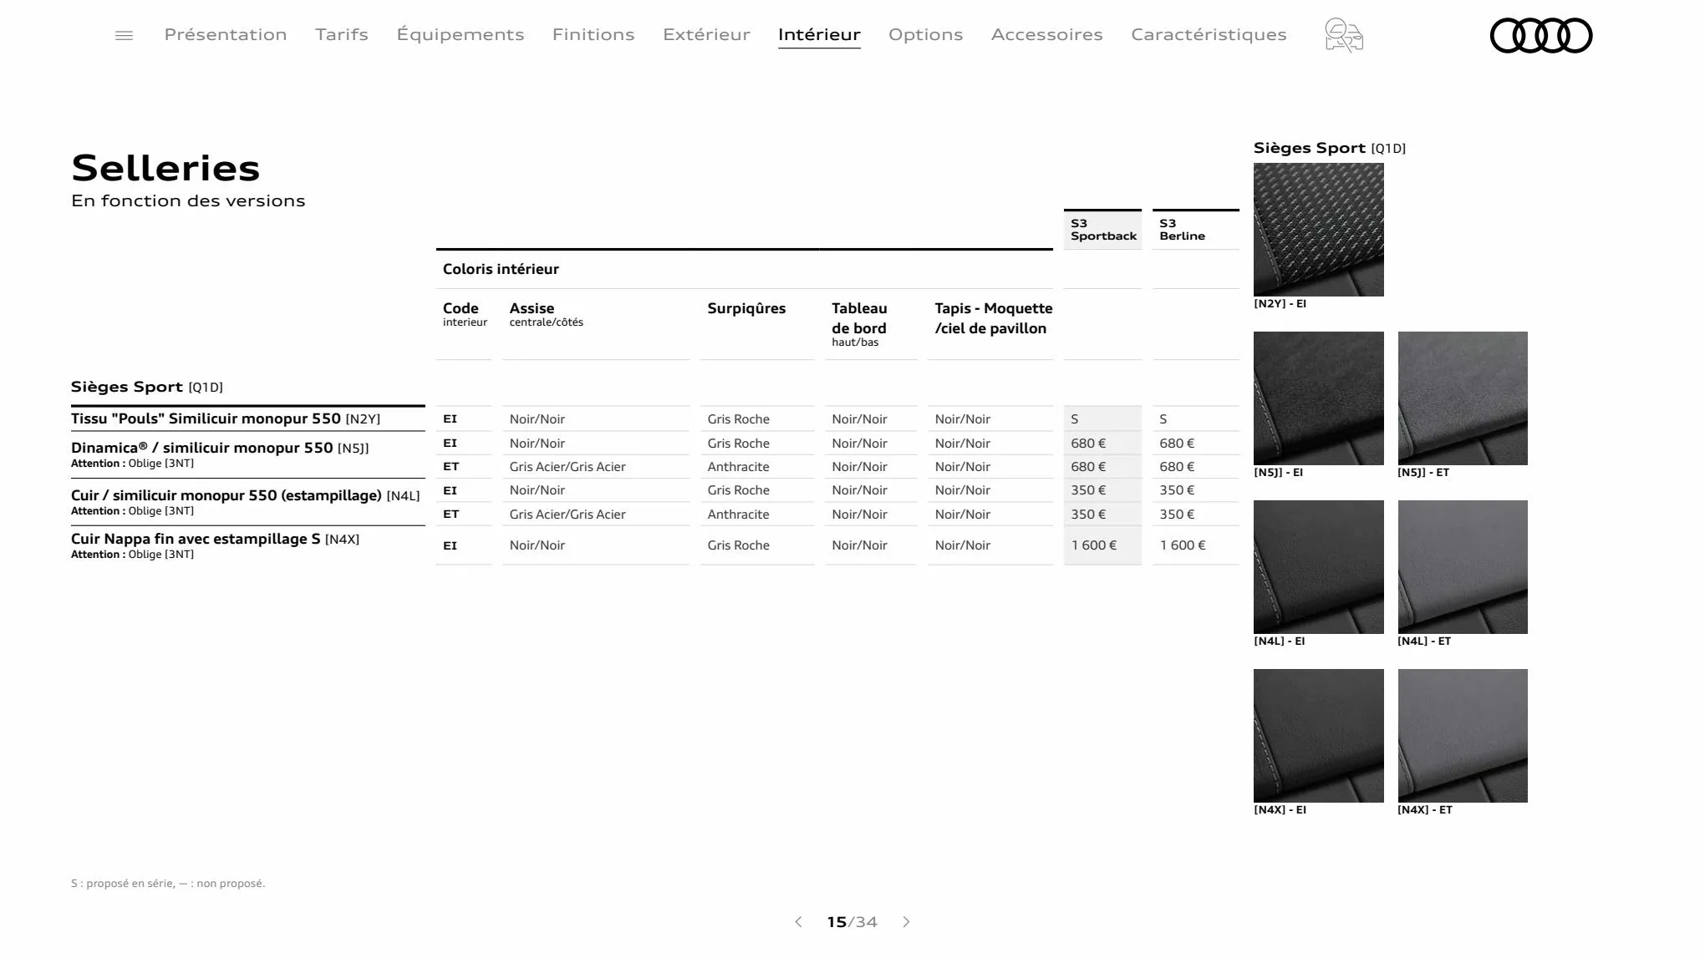This screenshot has width=1705, height=958.
Task: Open the Tarifs tab
Action: coord(342,34)
